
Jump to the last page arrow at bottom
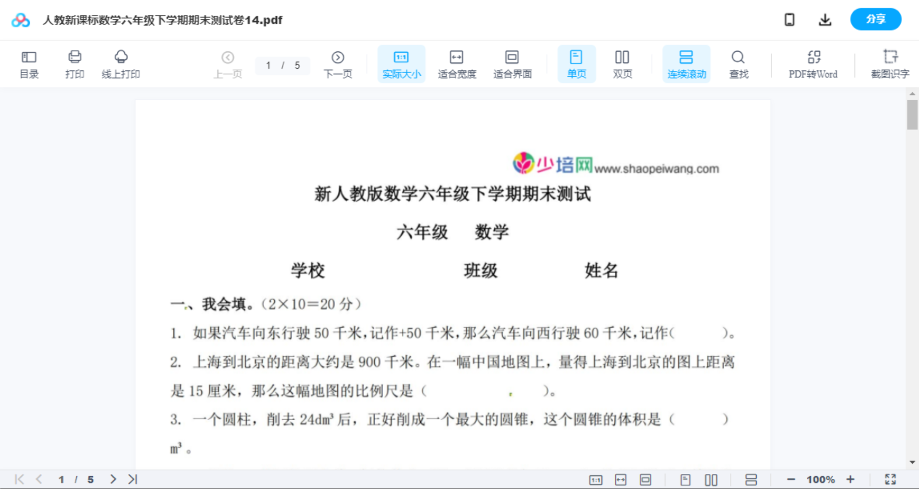131,479
